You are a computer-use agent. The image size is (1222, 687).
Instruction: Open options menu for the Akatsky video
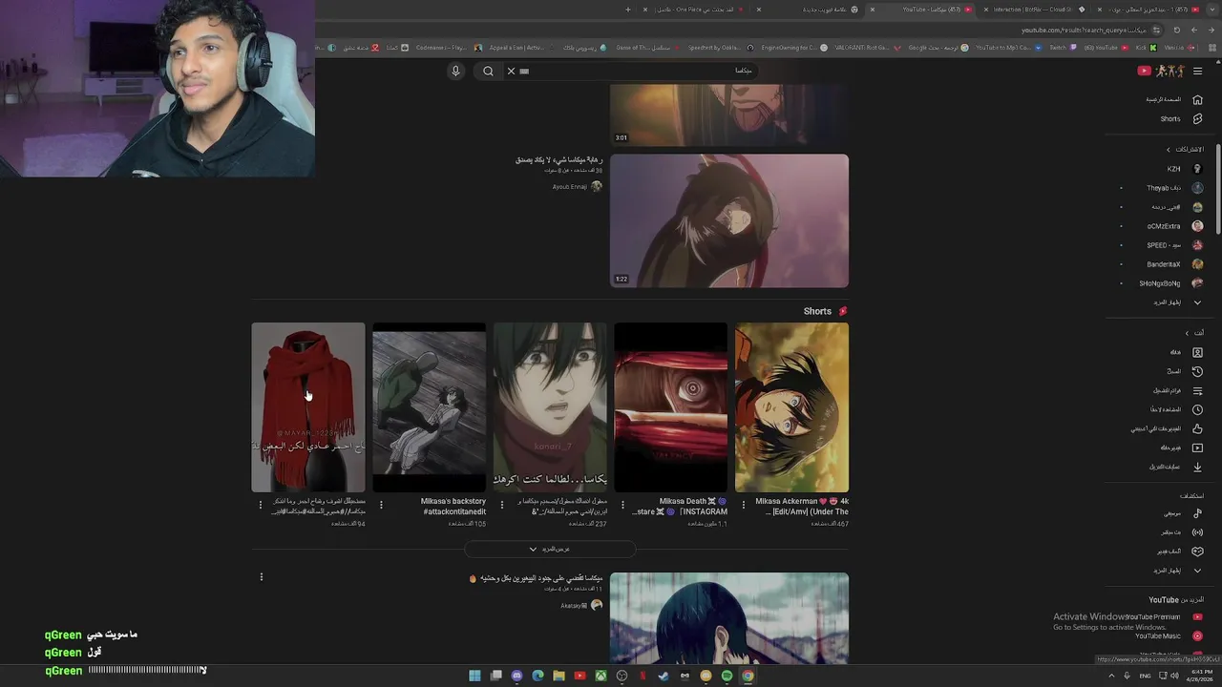261,576
